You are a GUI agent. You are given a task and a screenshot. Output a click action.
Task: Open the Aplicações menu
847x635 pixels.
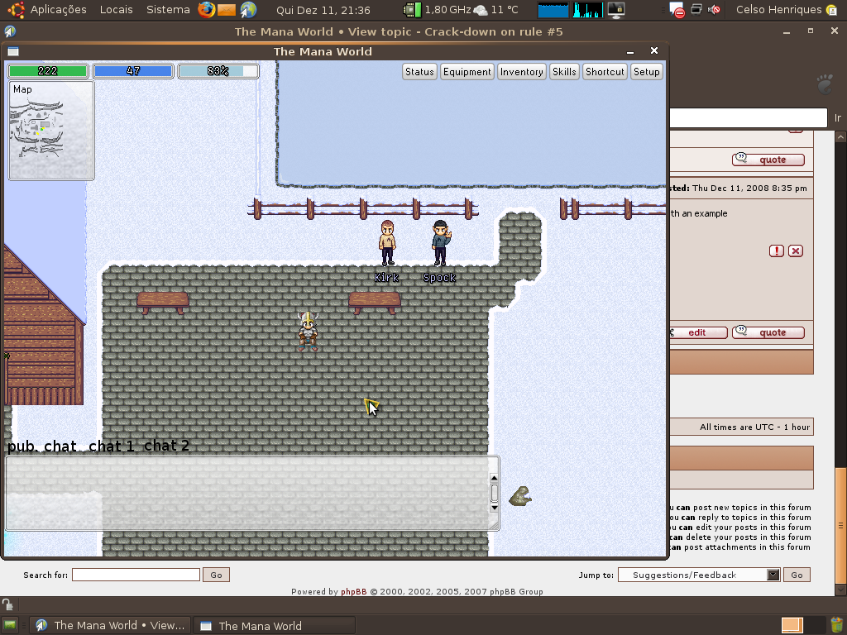59,10
